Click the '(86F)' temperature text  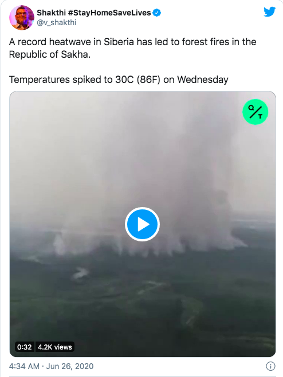148,80
